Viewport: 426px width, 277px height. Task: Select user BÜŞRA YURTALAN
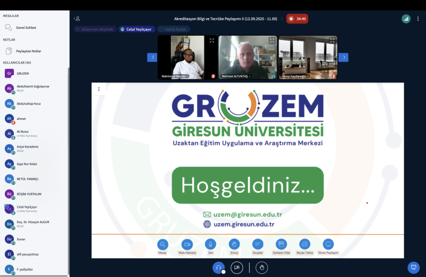coord(34,194)
